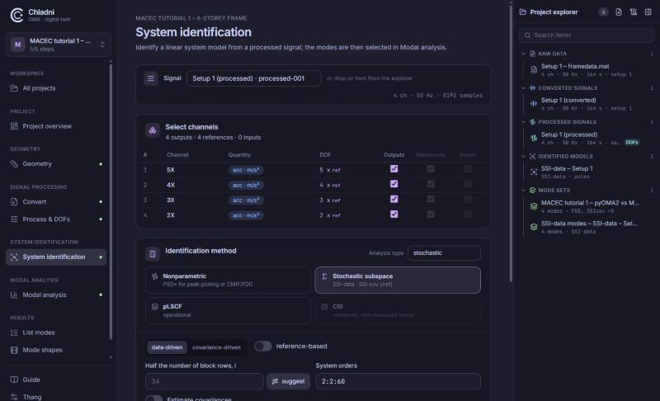Click the SSI-data modes layers icon
The width and height of the screenshot is (660, 401).
534,227
